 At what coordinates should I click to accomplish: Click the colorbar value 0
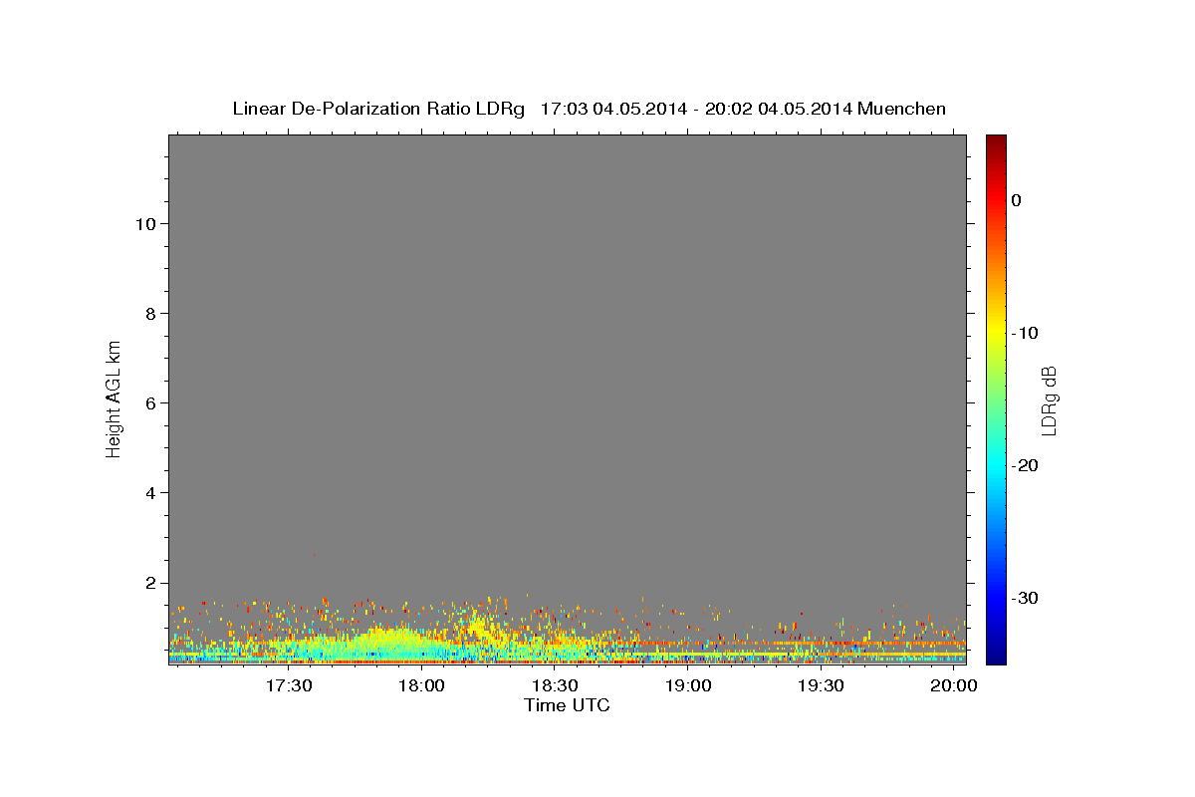1017,200
